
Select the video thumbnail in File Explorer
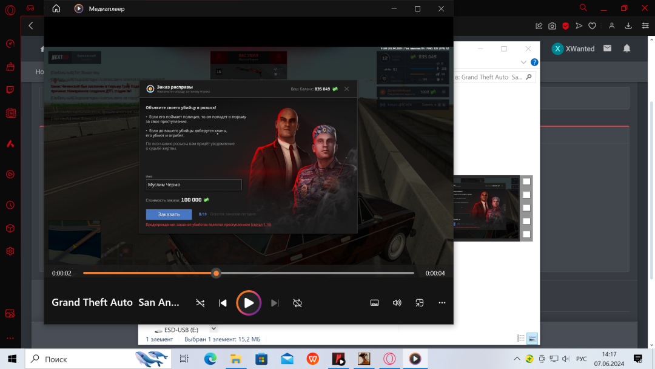pyautogui.click(x=486, y=208)
